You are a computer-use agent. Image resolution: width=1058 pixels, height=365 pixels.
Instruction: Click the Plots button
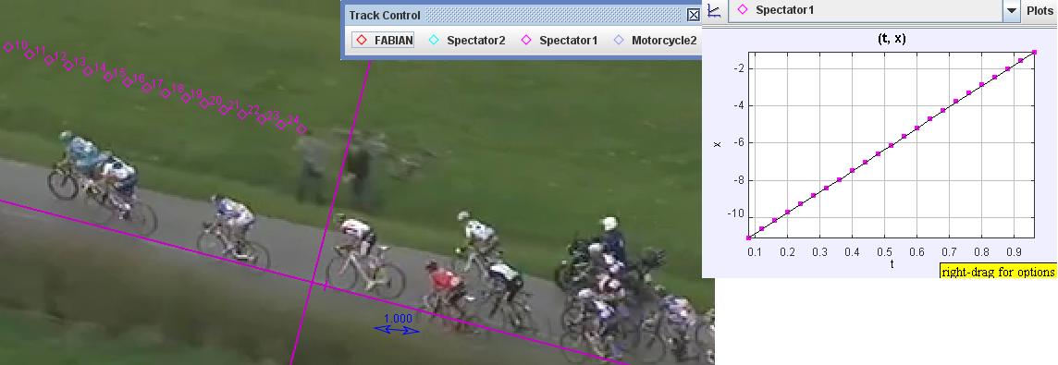coord(1040,11)
